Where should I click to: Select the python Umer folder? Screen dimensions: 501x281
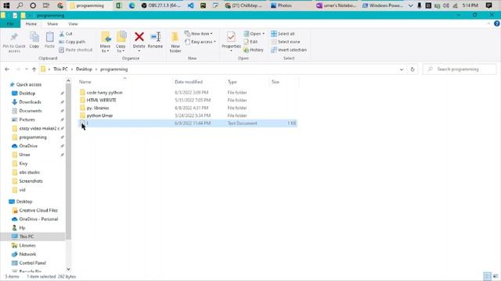click(99, 116)
